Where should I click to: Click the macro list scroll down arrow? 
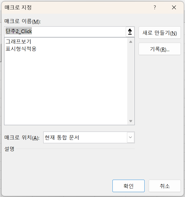coord(131,121)
